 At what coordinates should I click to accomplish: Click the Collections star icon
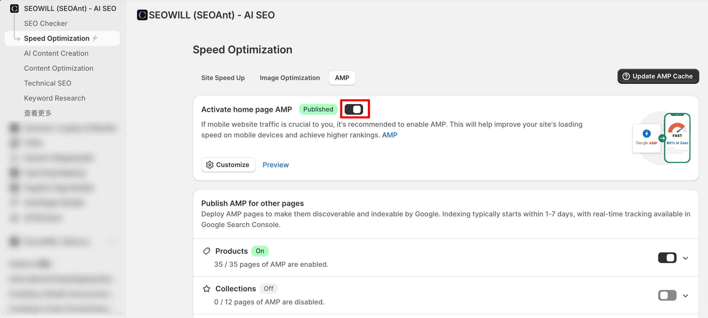pos(206,289)
